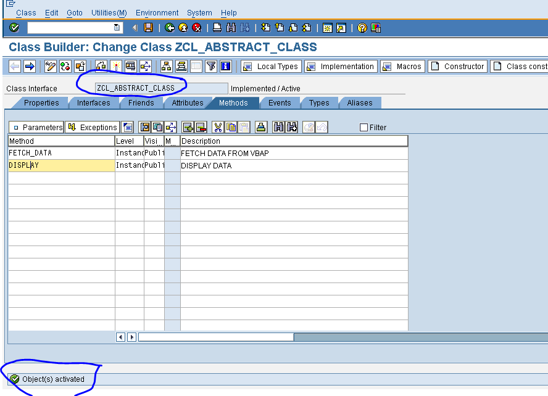Open the Edit menu
The height and width of the screenshot is (396, 548).
click(51, 13)
